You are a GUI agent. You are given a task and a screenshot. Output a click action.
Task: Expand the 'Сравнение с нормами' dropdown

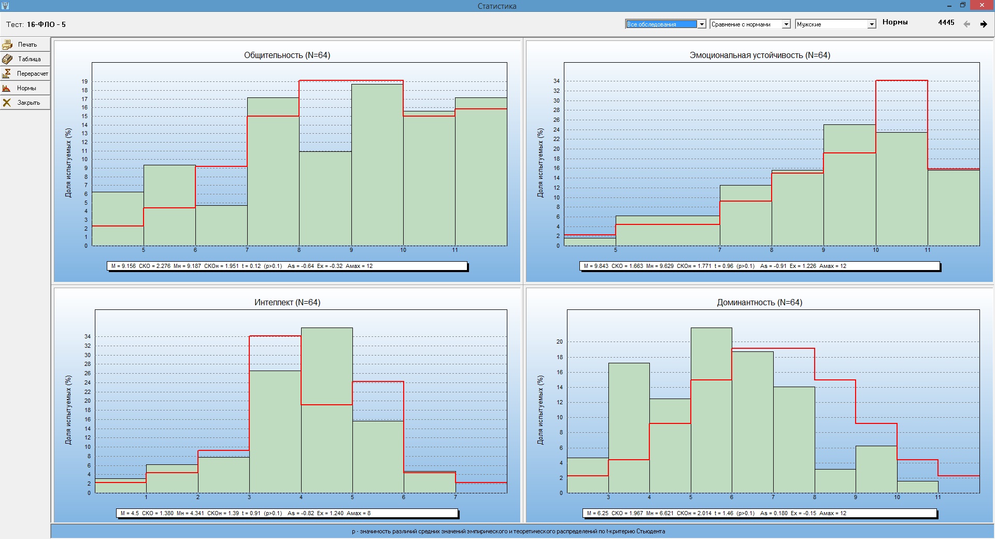click(786, 24)
